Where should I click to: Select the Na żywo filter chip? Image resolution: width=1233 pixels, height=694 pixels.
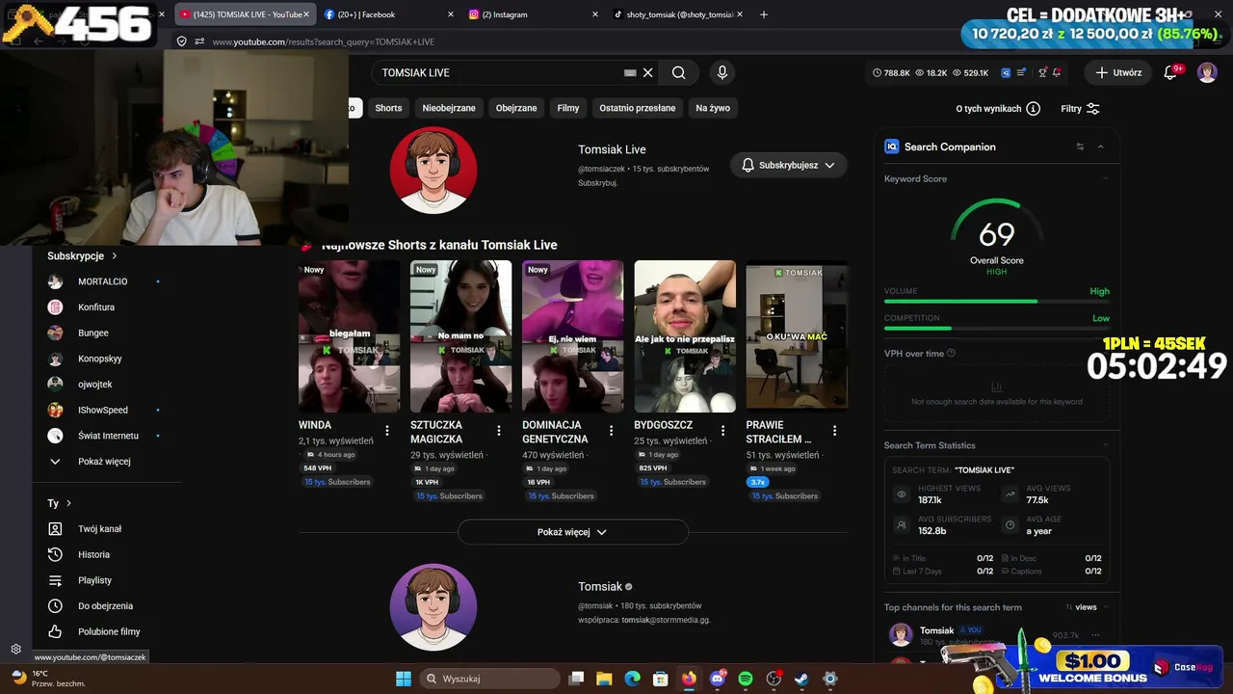click(713, 108)
